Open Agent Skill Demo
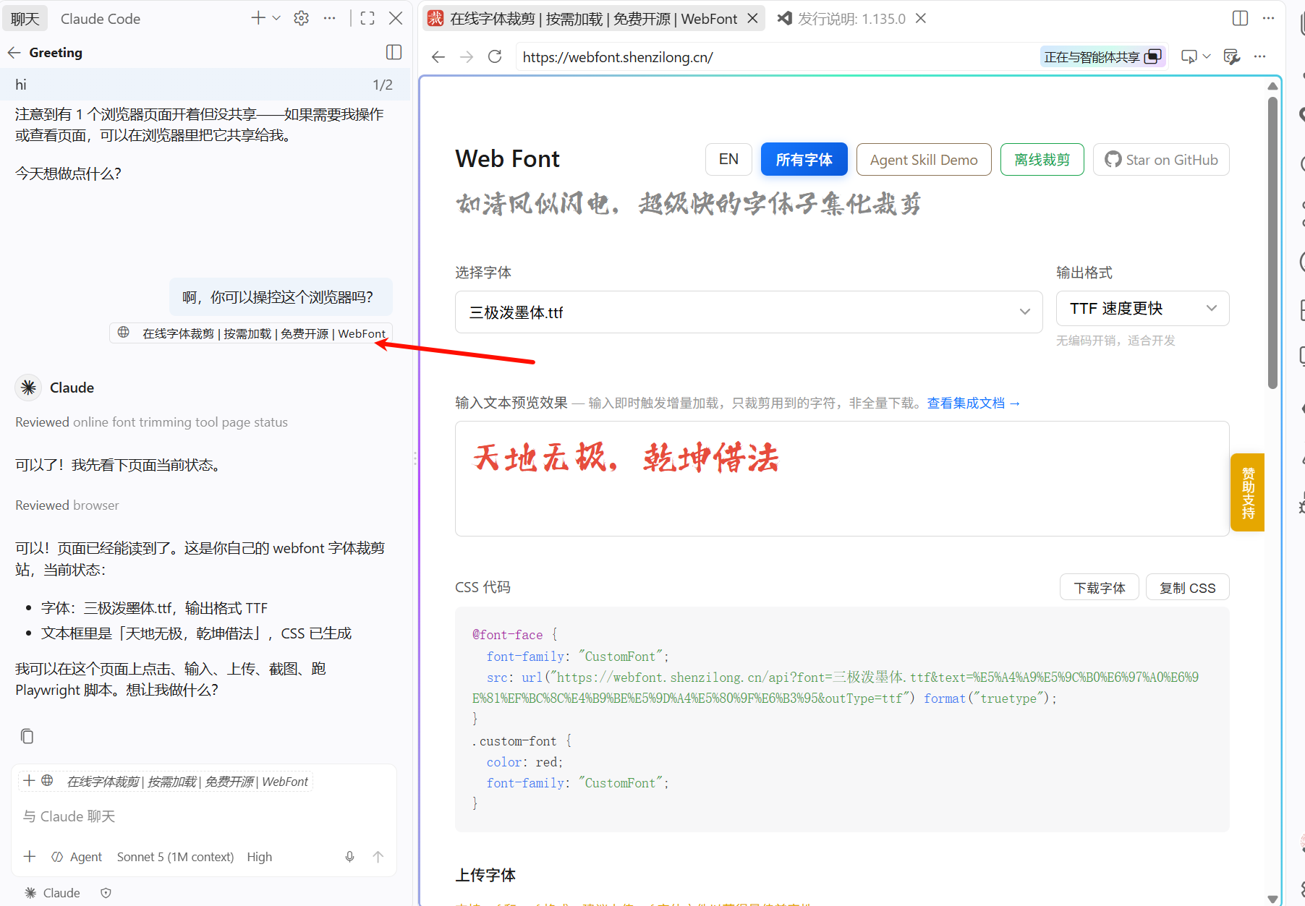Image resolution: width=1305 pixels, height=906 pixels. 924,159
